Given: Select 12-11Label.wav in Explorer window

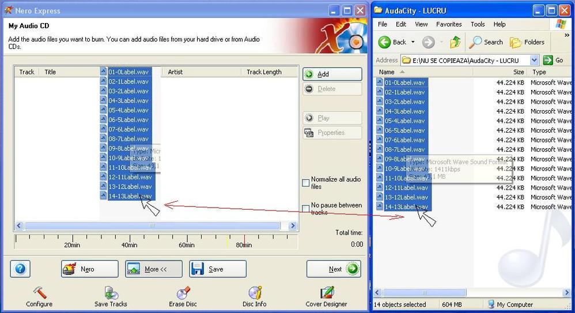Looking at the screenshot, I should pos(406,187).
